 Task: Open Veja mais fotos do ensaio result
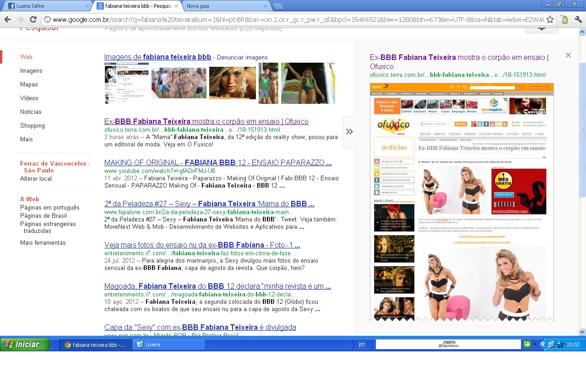(202, 245)
